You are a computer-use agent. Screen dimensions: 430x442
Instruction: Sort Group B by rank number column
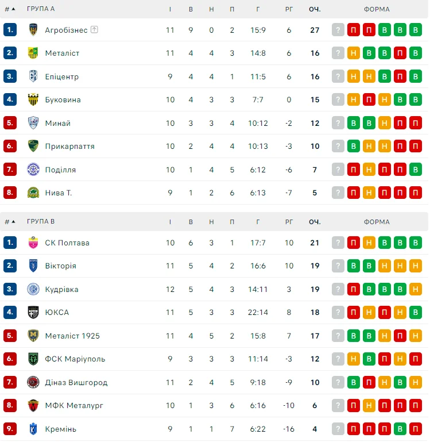(x=10, y=222)
